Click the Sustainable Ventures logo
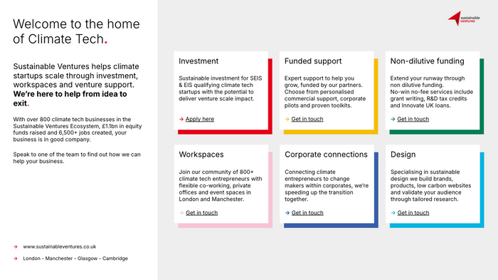Screen dimensions: 498x280 [x=464, y=19]
